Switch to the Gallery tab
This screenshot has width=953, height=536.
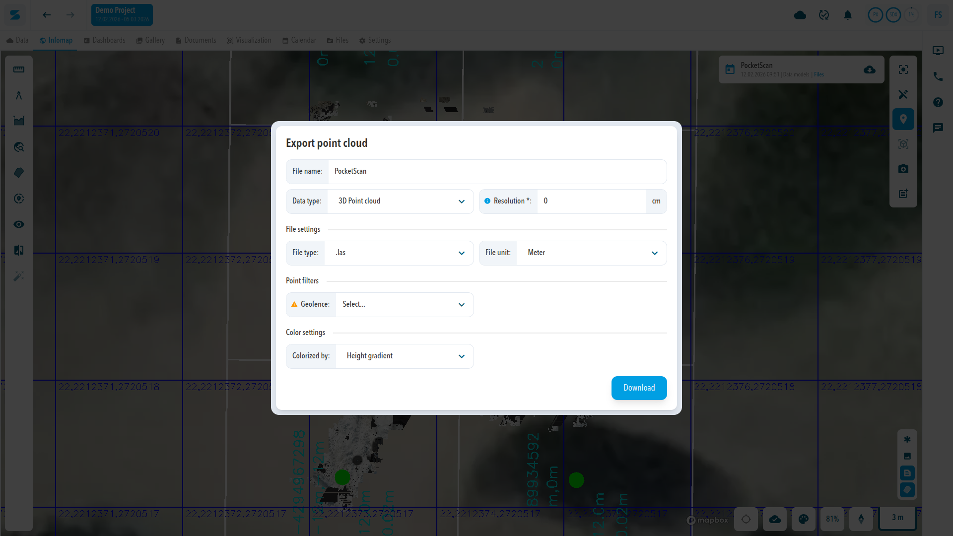[x=150, y=40]
